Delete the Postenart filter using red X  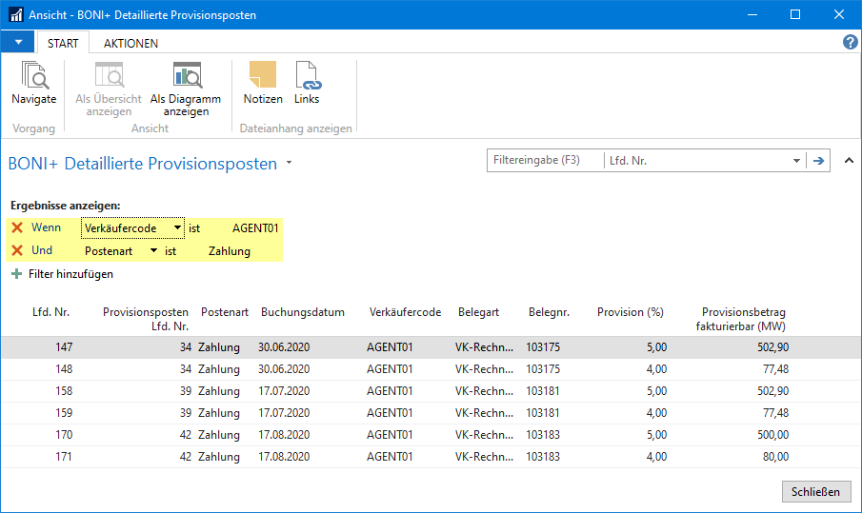(x=17, y=251)
